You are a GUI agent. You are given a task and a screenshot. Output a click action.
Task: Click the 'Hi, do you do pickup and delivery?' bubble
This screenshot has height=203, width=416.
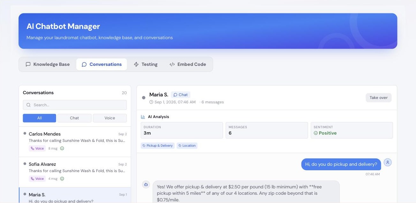pyautogui.click(x=341, y=164)
